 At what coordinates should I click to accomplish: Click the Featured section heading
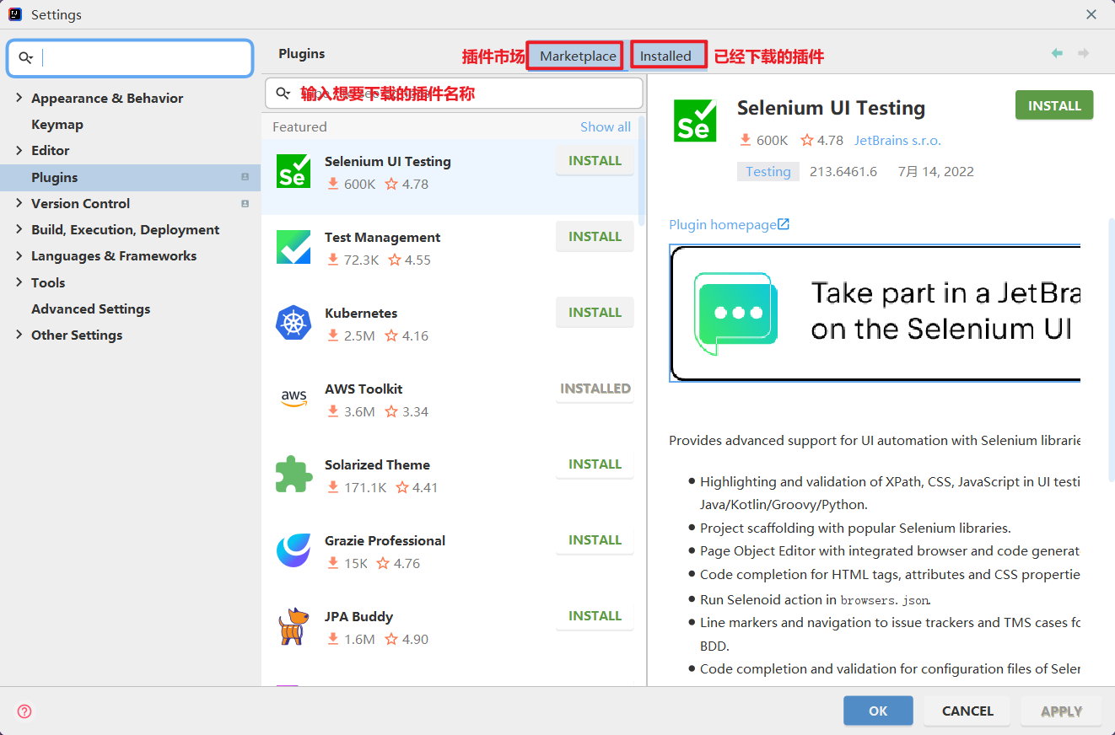299,126
